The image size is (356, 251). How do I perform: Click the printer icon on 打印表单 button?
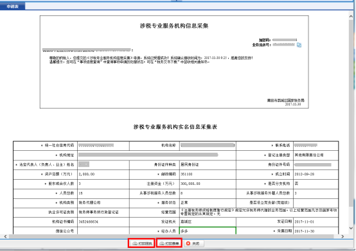click(x=162, y=243)
